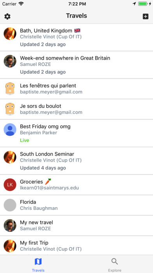
Task: Tap Benjamin Parker's blue avatar icon
Action: click(10, 129)
